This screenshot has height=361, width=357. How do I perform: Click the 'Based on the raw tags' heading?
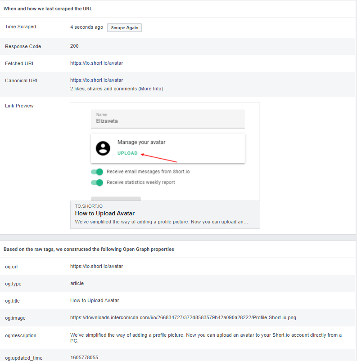(x=89, y=249)
